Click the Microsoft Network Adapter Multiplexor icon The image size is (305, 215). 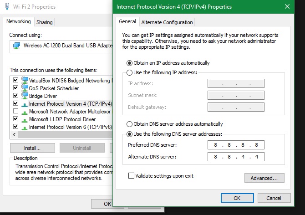[25, 111]
